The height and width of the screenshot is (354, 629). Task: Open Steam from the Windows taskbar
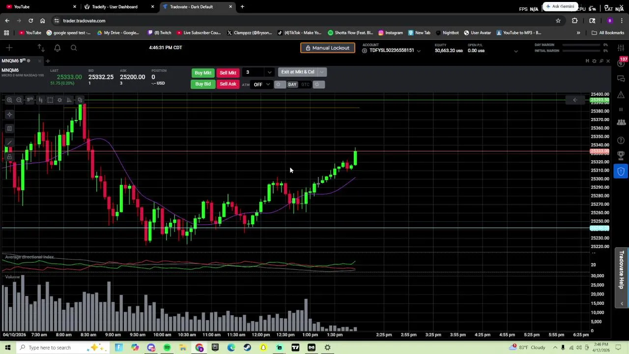click(x=247, y=348)
